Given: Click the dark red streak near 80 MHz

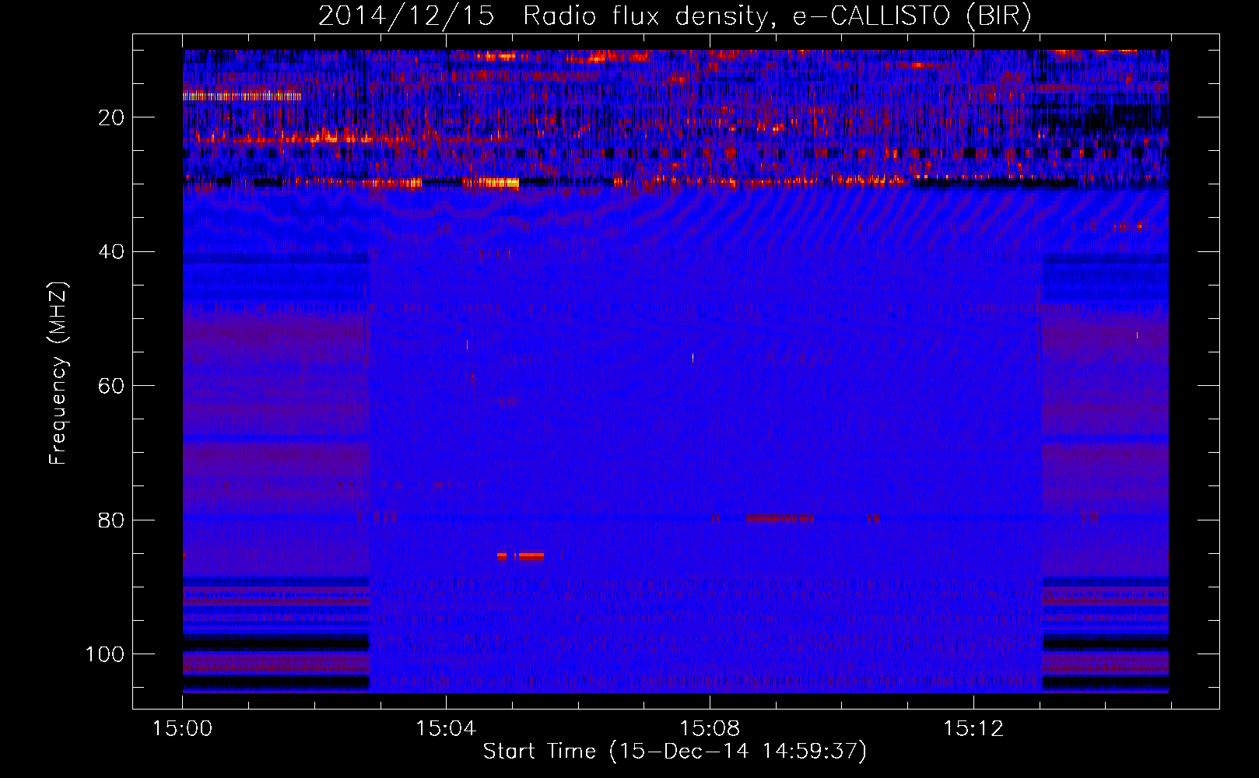Looking at the screenshot, I should (x=780, y=517).
